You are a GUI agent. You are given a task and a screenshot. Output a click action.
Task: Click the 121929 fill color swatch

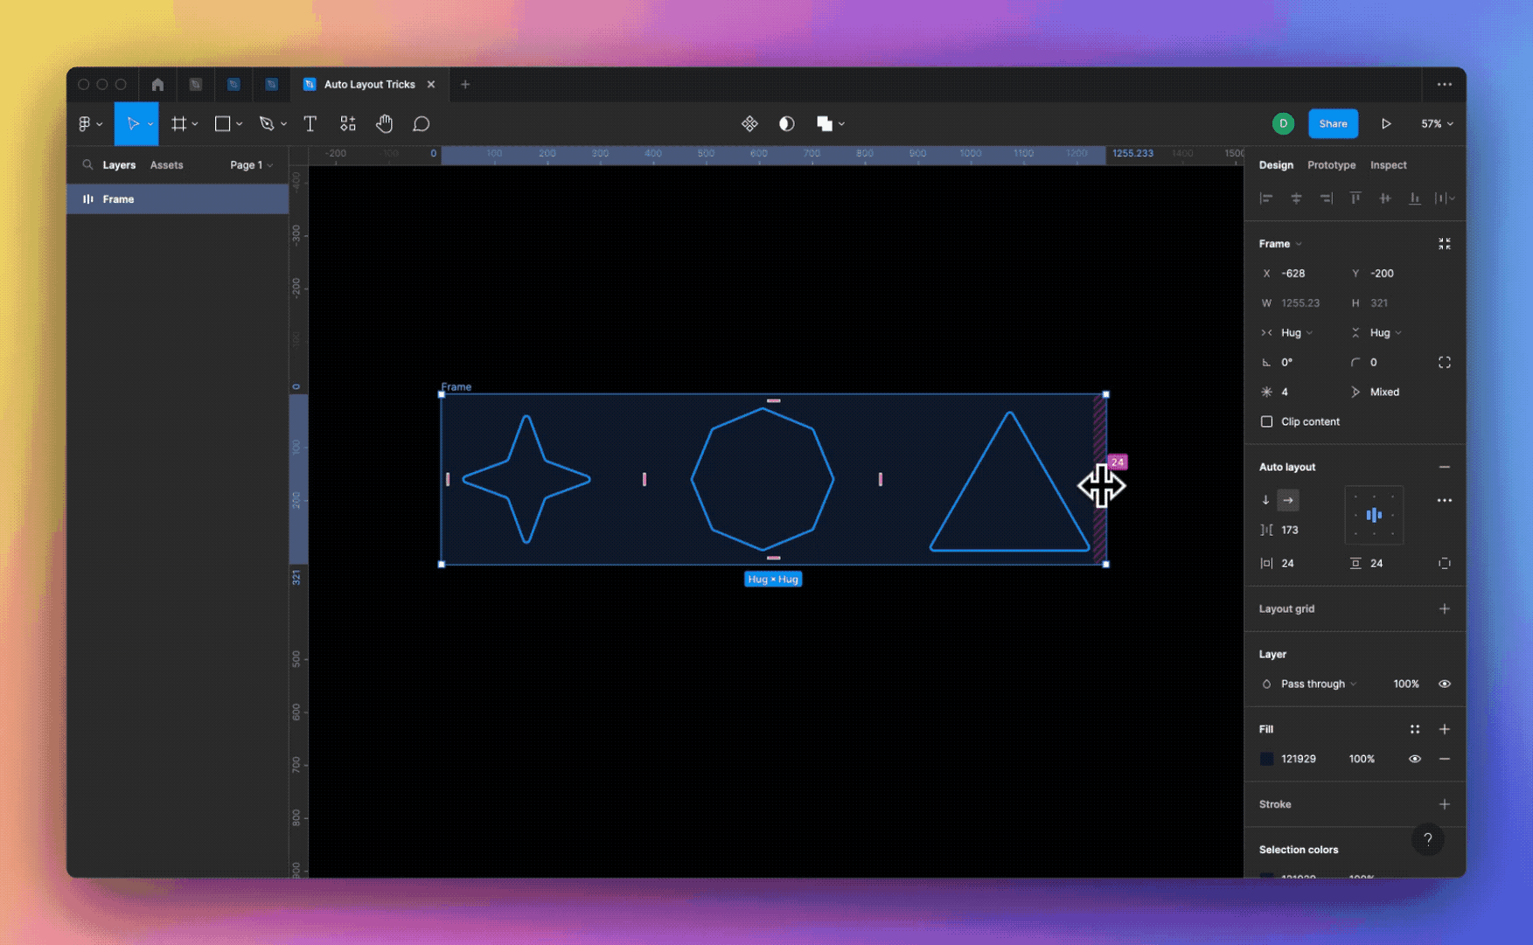point(1266,760)
